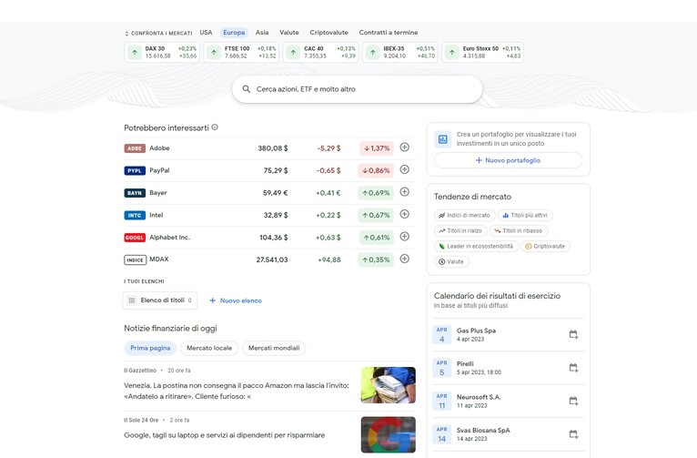Click the info icon beside Potrebbero interessarti
This screenshot has width=697, height=458.
point(215,127)
